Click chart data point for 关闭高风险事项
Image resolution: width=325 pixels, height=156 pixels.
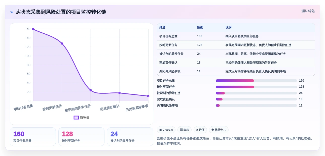(148, 96)
